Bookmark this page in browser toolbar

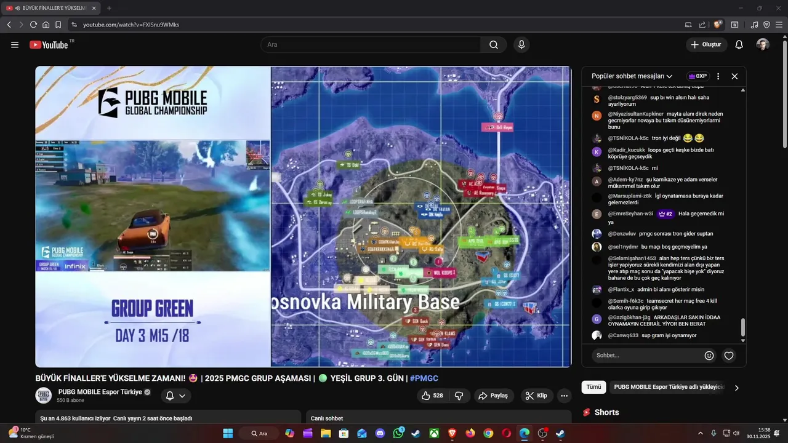[x=58, y=25]
